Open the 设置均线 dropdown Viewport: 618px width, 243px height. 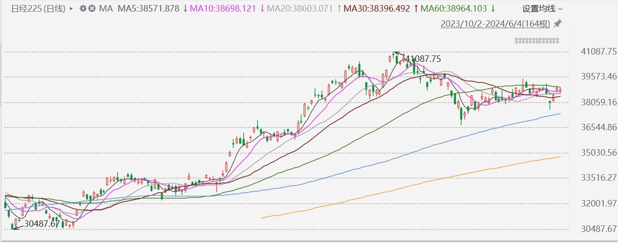coord(542,9)
